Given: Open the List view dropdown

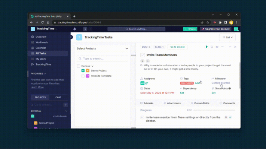Looking at the screenshot, I should click(227, 37).
